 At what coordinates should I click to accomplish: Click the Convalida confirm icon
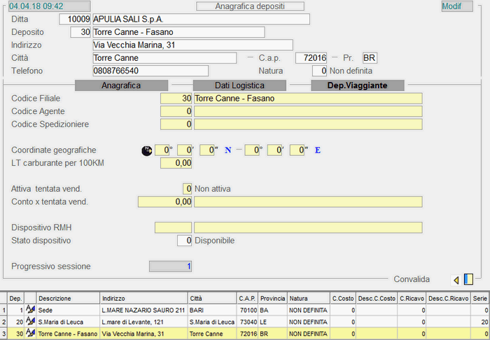pyautogui.click(x=468, y=279)
